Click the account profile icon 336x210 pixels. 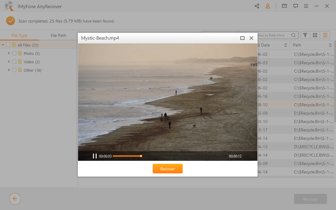point(268,6)
